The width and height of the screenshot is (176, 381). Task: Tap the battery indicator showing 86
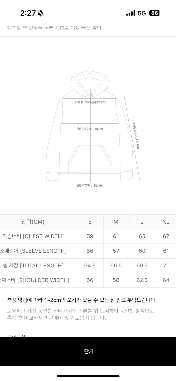pyautogui.click(x=155, y=13)
